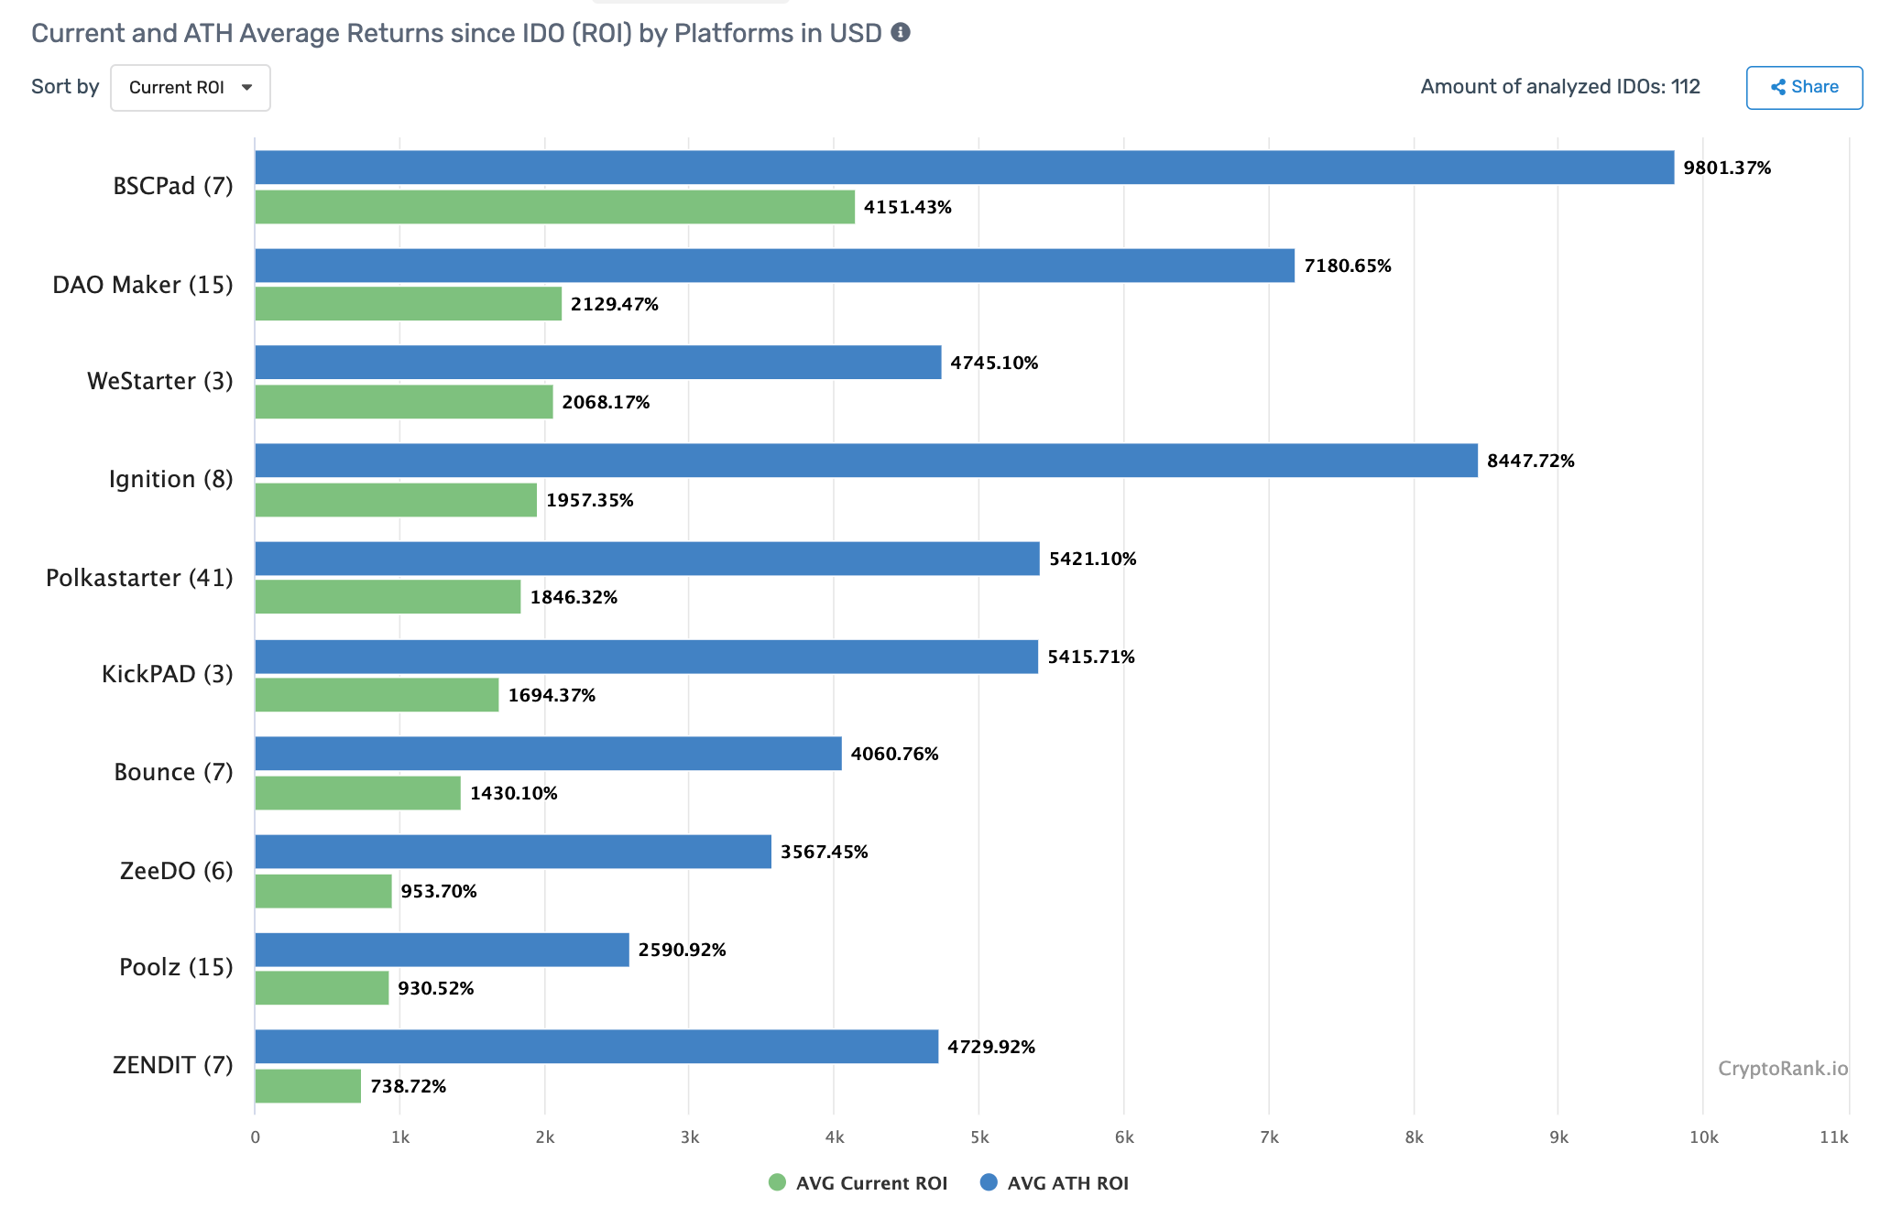The image size is (1902, 1207).
Task: Click the Share button
Action: [1804, 88]
